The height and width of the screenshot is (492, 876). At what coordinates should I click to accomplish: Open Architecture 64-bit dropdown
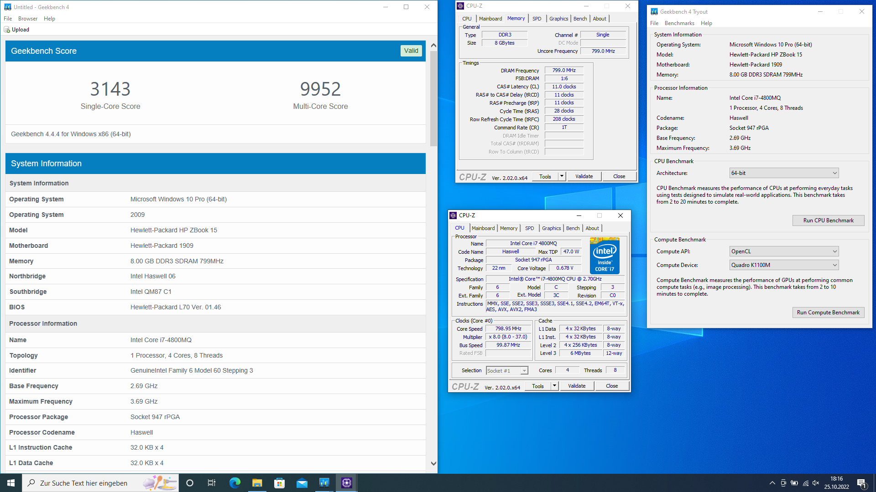coord(784,173)
